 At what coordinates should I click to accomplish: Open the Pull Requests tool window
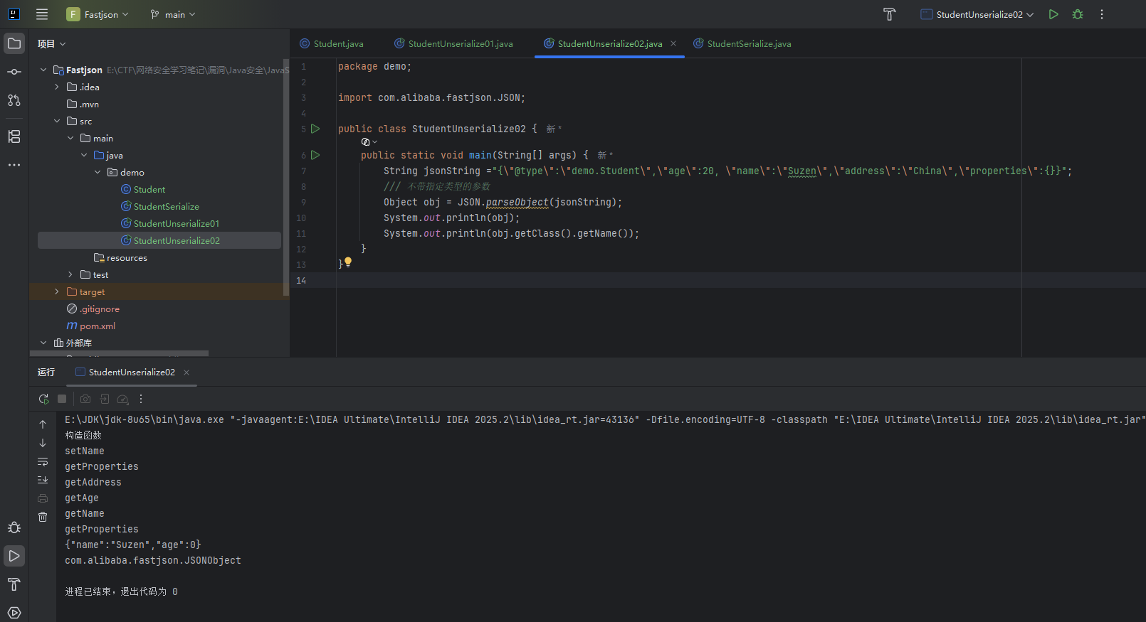[x=14, y=100]
